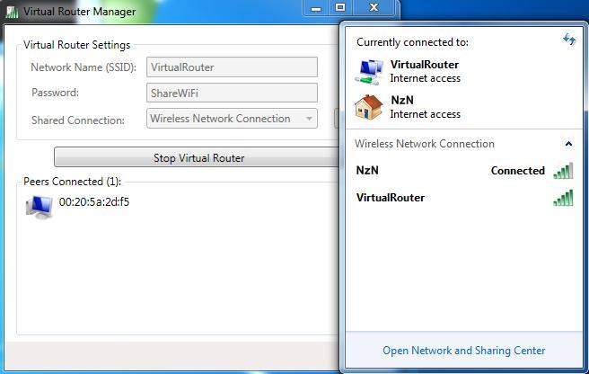
Task: Click the VirtualRouter network computers icon
Action: tap(369, 72)
